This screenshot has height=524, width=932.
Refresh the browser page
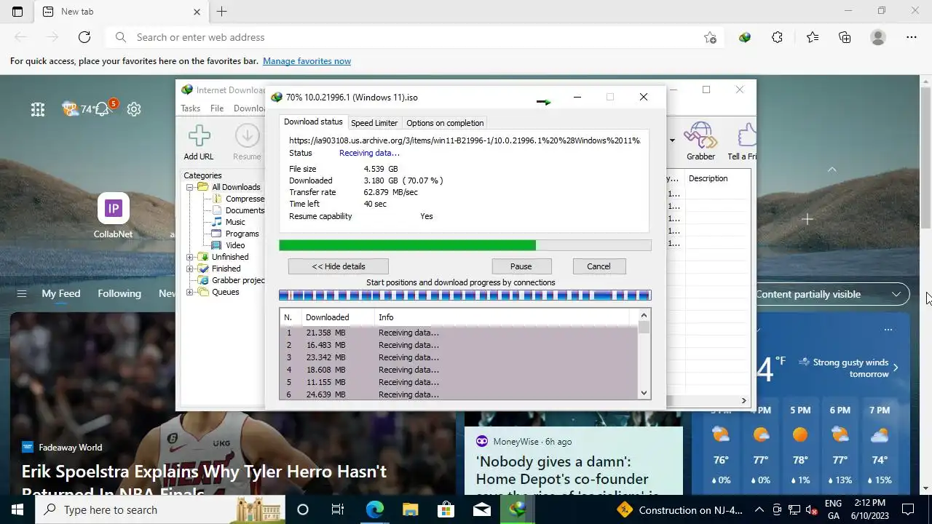coord(84,37)
